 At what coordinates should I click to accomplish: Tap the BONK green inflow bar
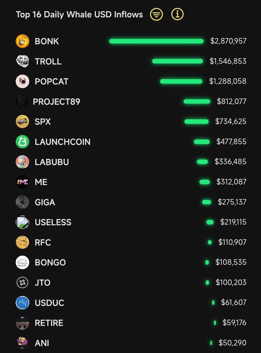point(156,41)
